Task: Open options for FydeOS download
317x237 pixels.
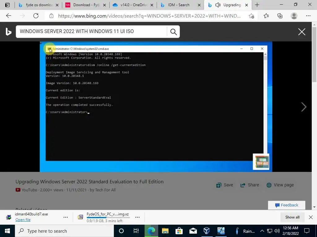Action: click(x=137, y=217)
